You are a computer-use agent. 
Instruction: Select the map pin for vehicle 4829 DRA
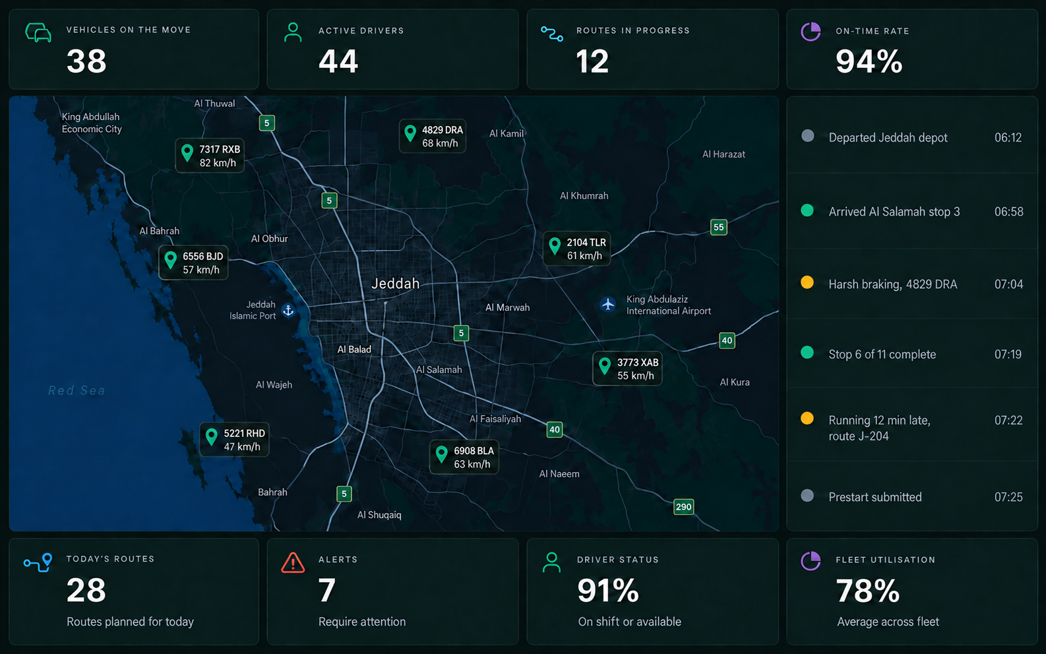pyautogui.click(x=410, y=134)
